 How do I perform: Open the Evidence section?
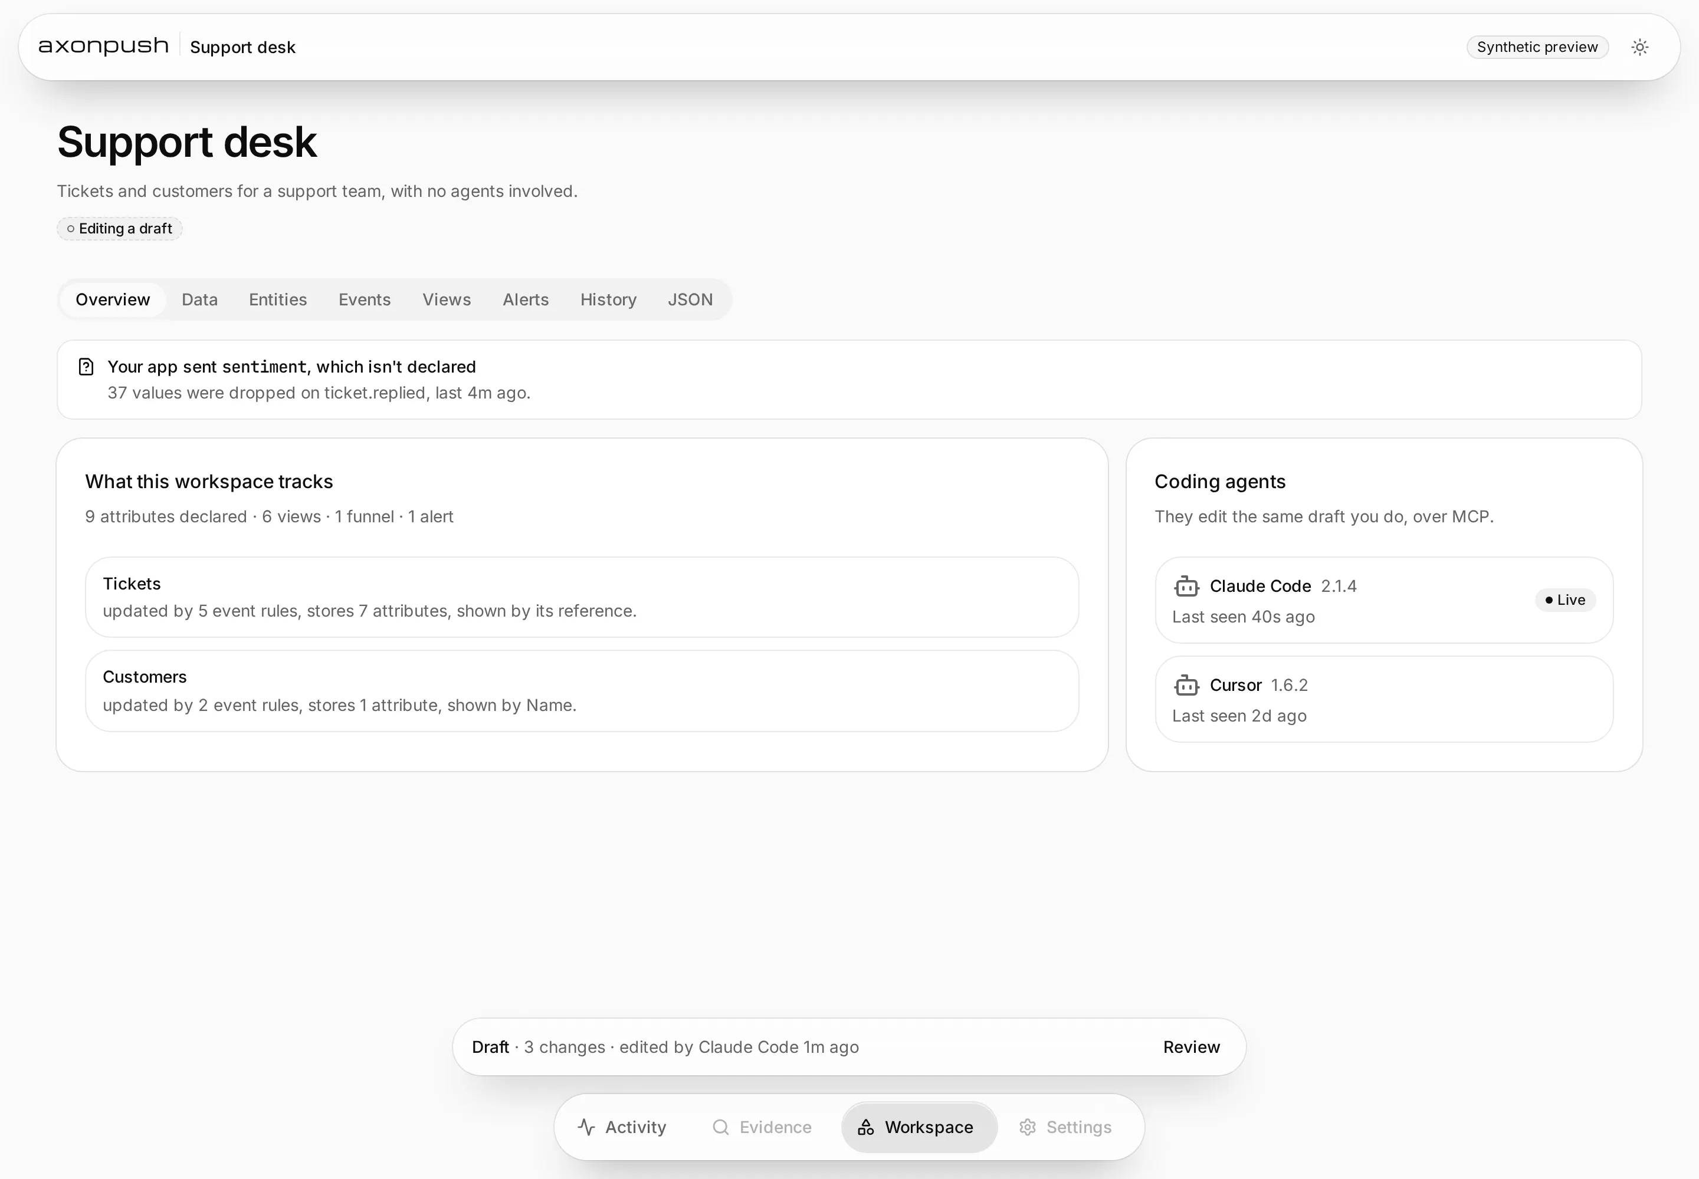[762, 1127]
